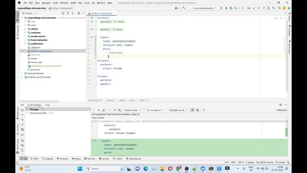Hide the Project panel with minus icon
Viewport: 307px width, 173px height.
(x=83, y=13)
